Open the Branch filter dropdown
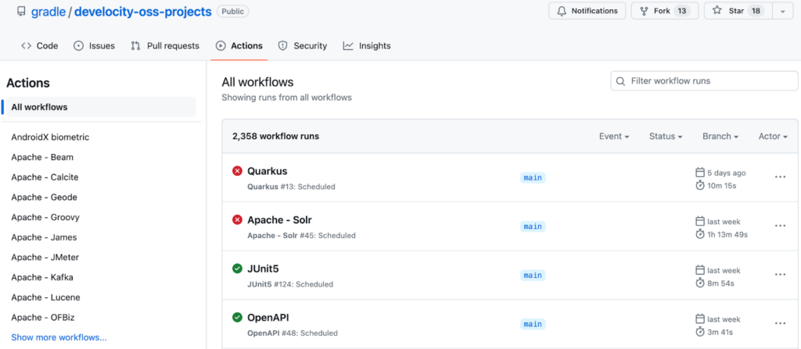The height and width of the screenshot is (349, 801). 720,136
